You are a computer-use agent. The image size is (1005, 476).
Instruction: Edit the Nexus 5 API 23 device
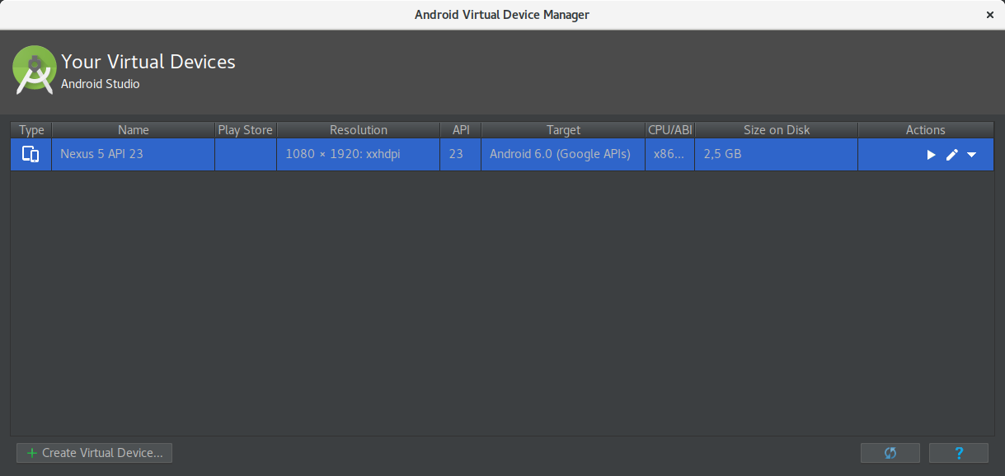[952, 155]
